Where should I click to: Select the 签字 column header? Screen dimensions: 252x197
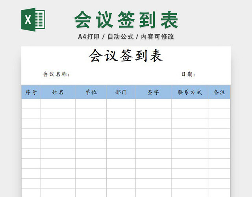coord(154,92)
